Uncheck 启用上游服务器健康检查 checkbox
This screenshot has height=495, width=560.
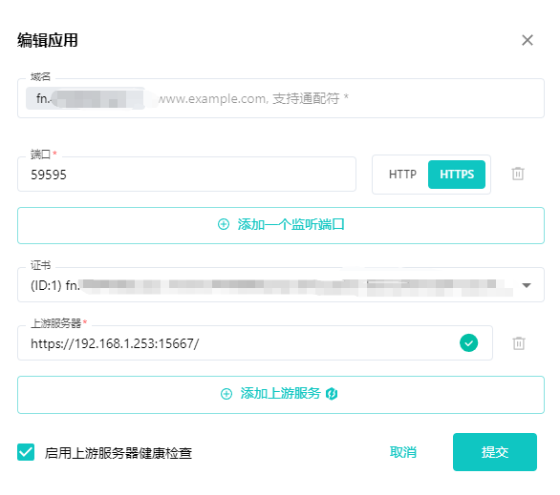click(x=26, y=452)
